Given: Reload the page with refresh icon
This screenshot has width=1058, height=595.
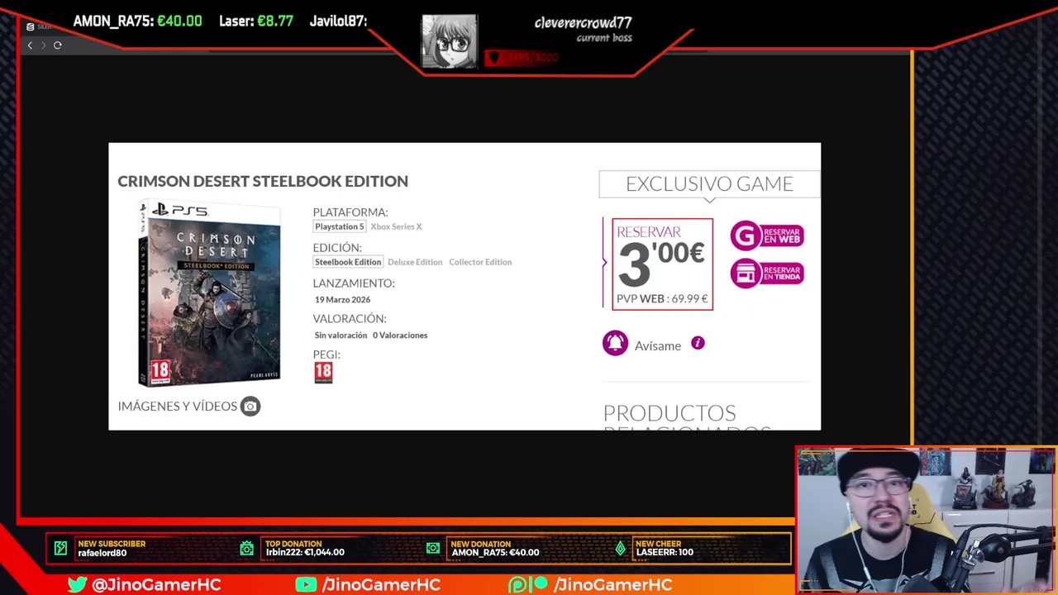Looking at the screenshot, I should coord(58,45).
